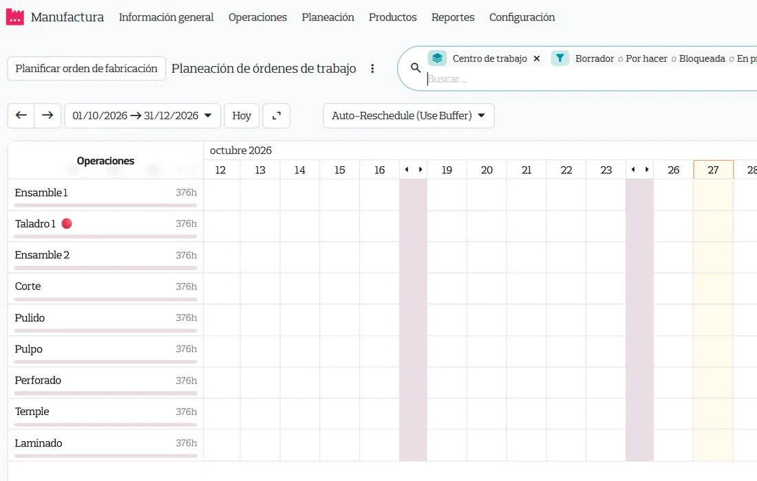This screenshot has width=757, height=481.
Task: Click Planificar orden de fabricación button
Action: click(87, 69)
